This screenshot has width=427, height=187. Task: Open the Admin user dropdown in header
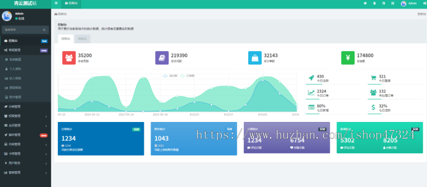pos(409,3)
